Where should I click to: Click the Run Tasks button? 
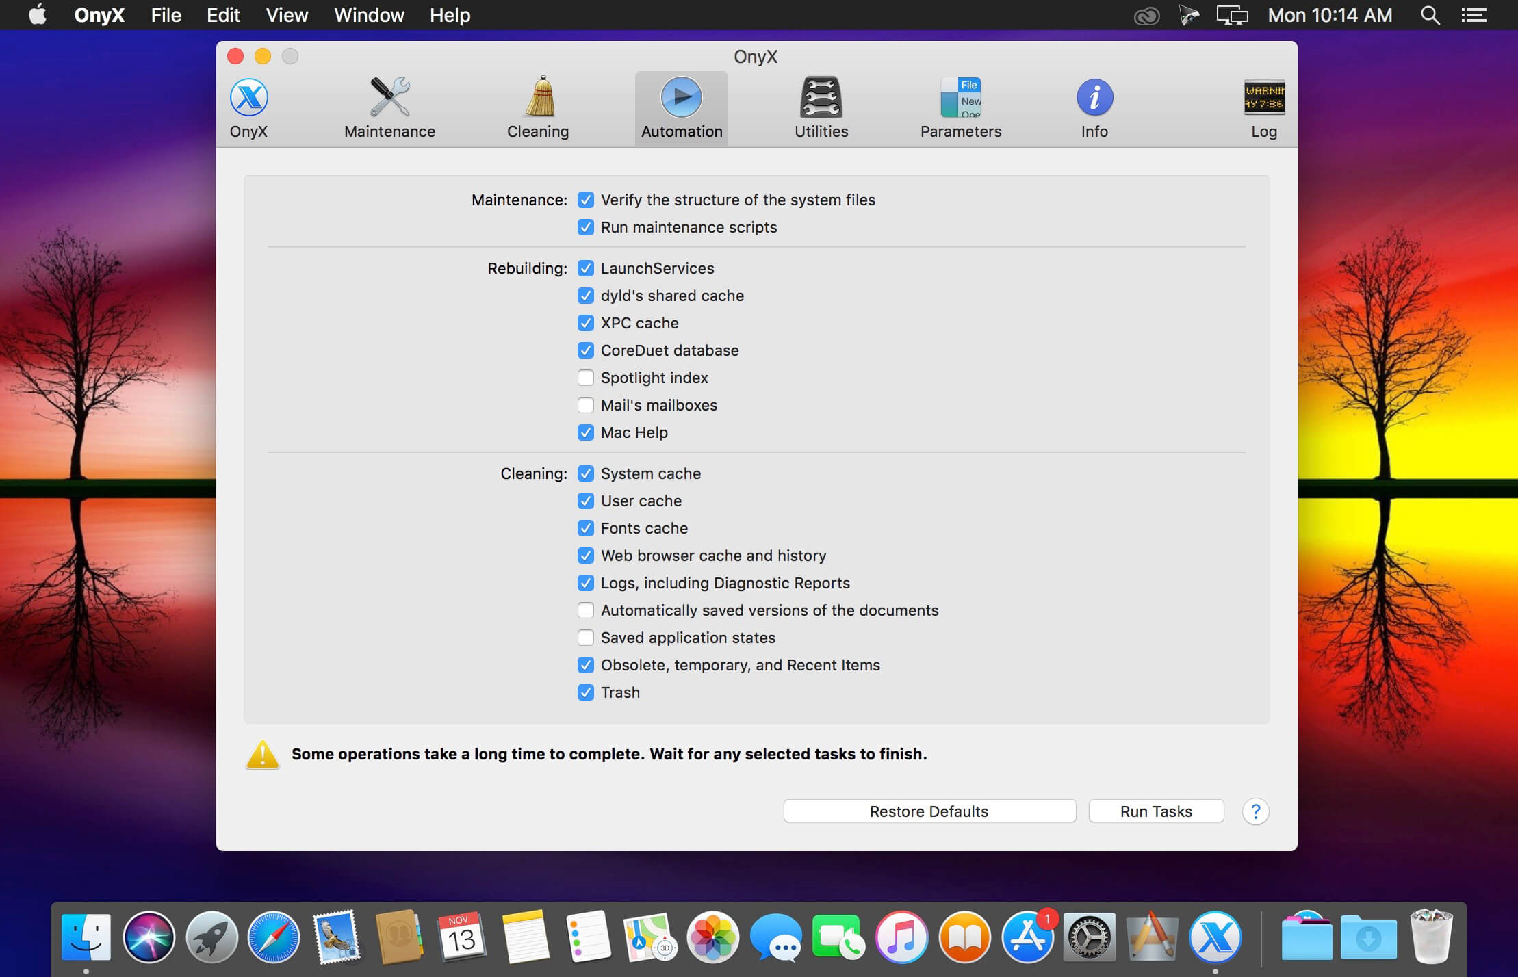[x=1156, y=811]
